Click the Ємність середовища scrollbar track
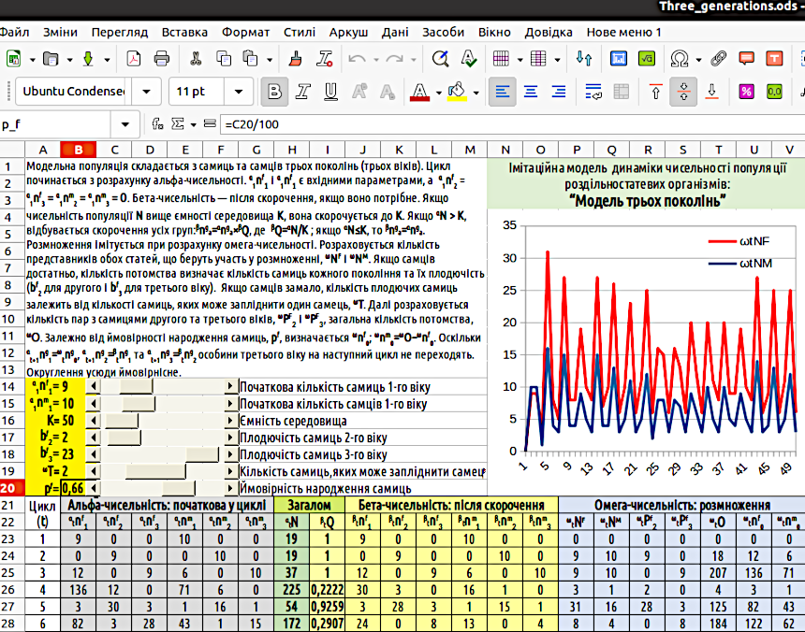Image resolution: width=805 pixels, height=632 pixels. tap(183, 421)
